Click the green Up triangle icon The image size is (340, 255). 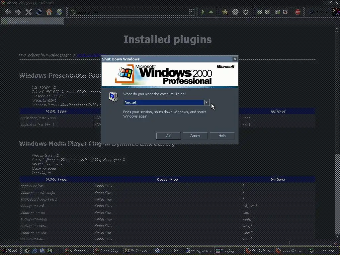tap(211, 12)
